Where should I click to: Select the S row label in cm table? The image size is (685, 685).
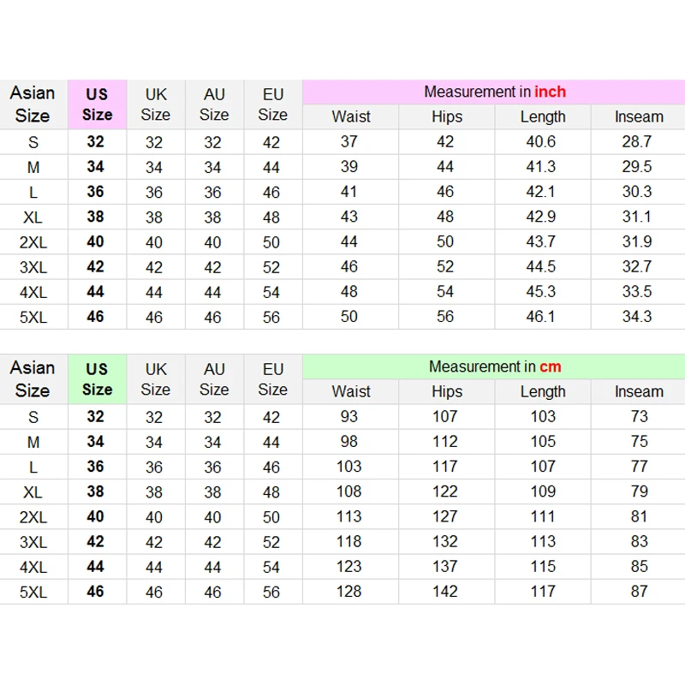point(33,417)
